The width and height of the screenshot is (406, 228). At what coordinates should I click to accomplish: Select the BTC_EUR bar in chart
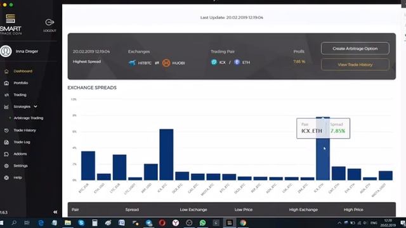[x=88, y=166]
